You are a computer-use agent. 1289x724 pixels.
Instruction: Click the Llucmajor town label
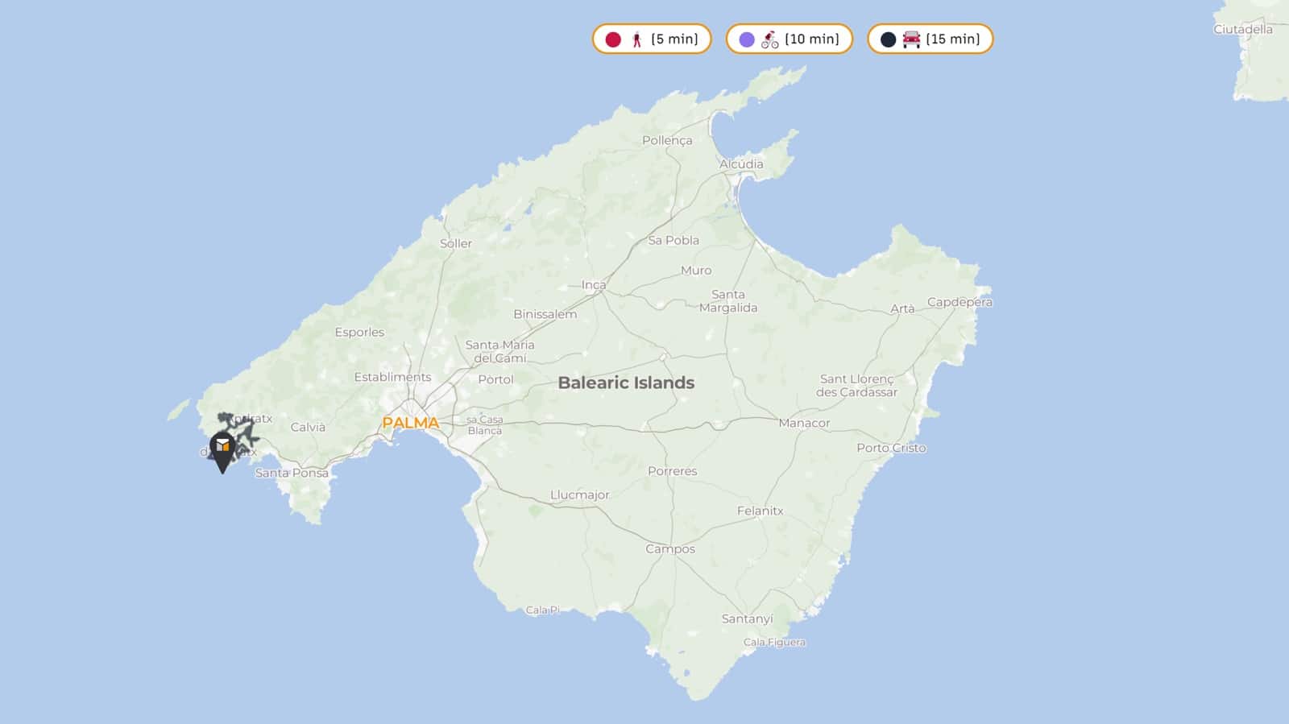[x=579, y=494]
